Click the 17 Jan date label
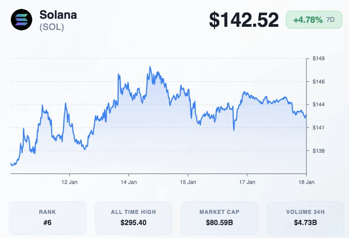349x238 pixels. tap(247, 182)
